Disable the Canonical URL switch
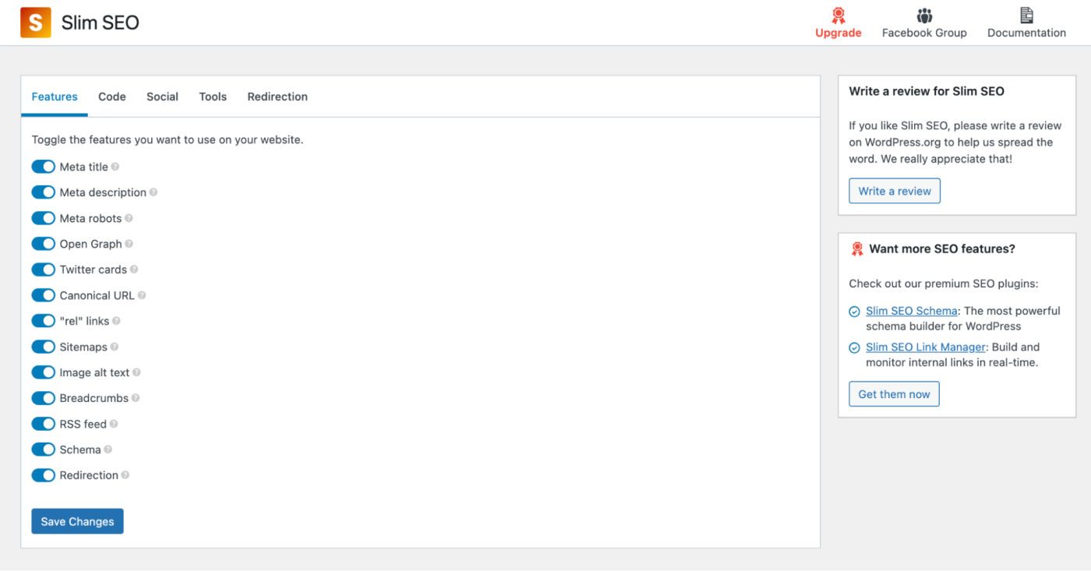The width and height of the screenshot is (1091, 571). coord(44,295)
